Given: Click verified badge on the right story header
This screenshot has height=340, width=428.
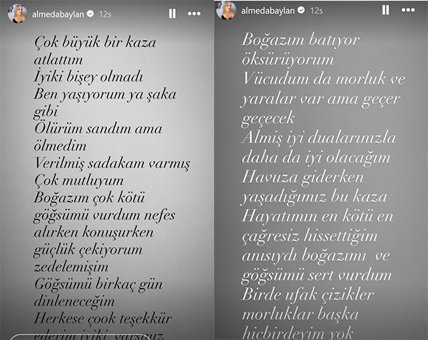Looking at the screenshot, I should (297, 11).
